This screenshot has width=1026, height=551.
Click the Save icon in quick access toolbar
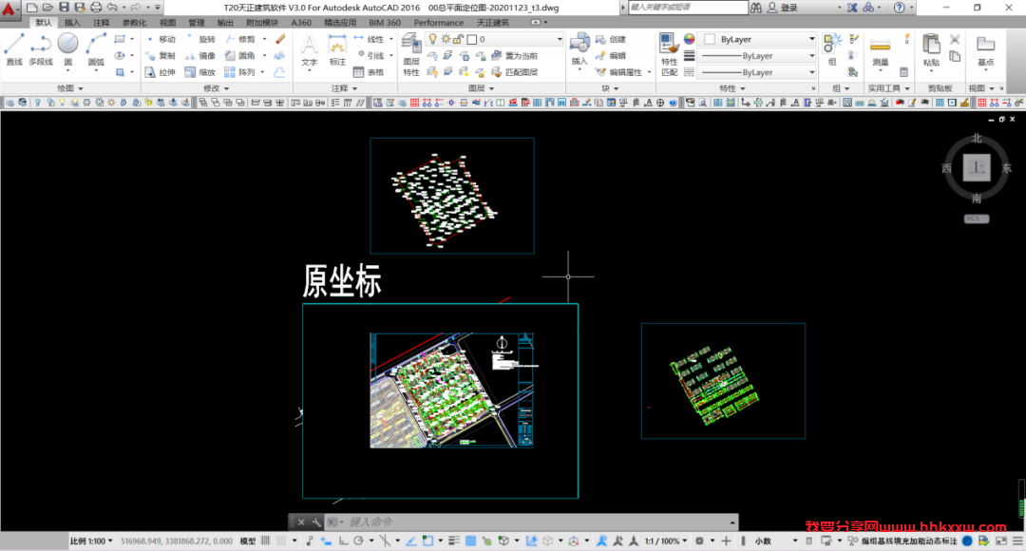tap(64, 8)
